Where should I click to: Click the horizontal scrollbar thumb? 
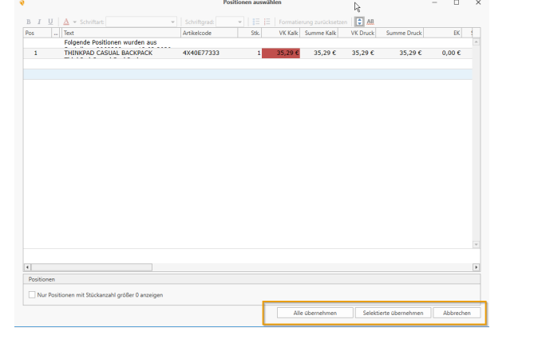click(73, 267)
